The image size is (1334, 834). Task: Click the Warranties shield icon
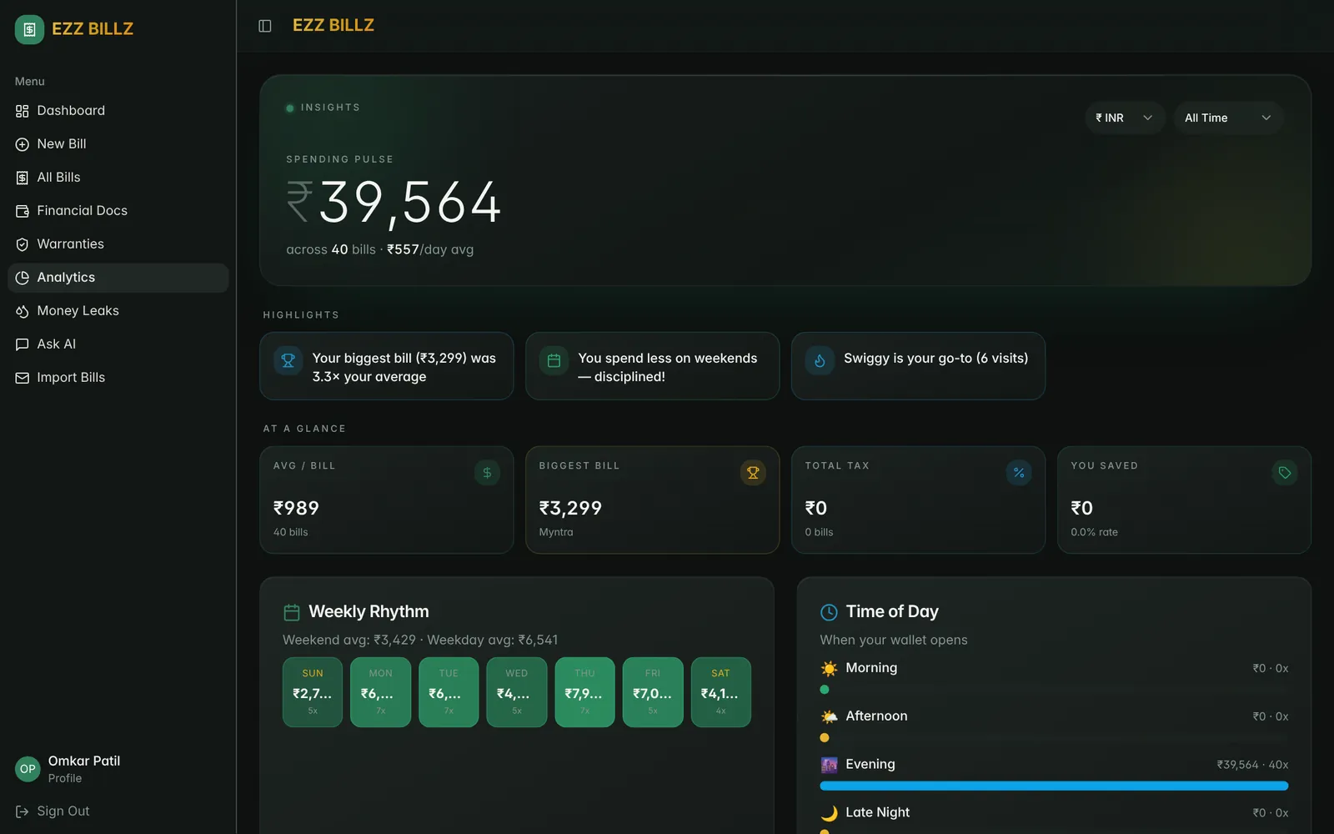pyautogui.click(x=23, y=244)
